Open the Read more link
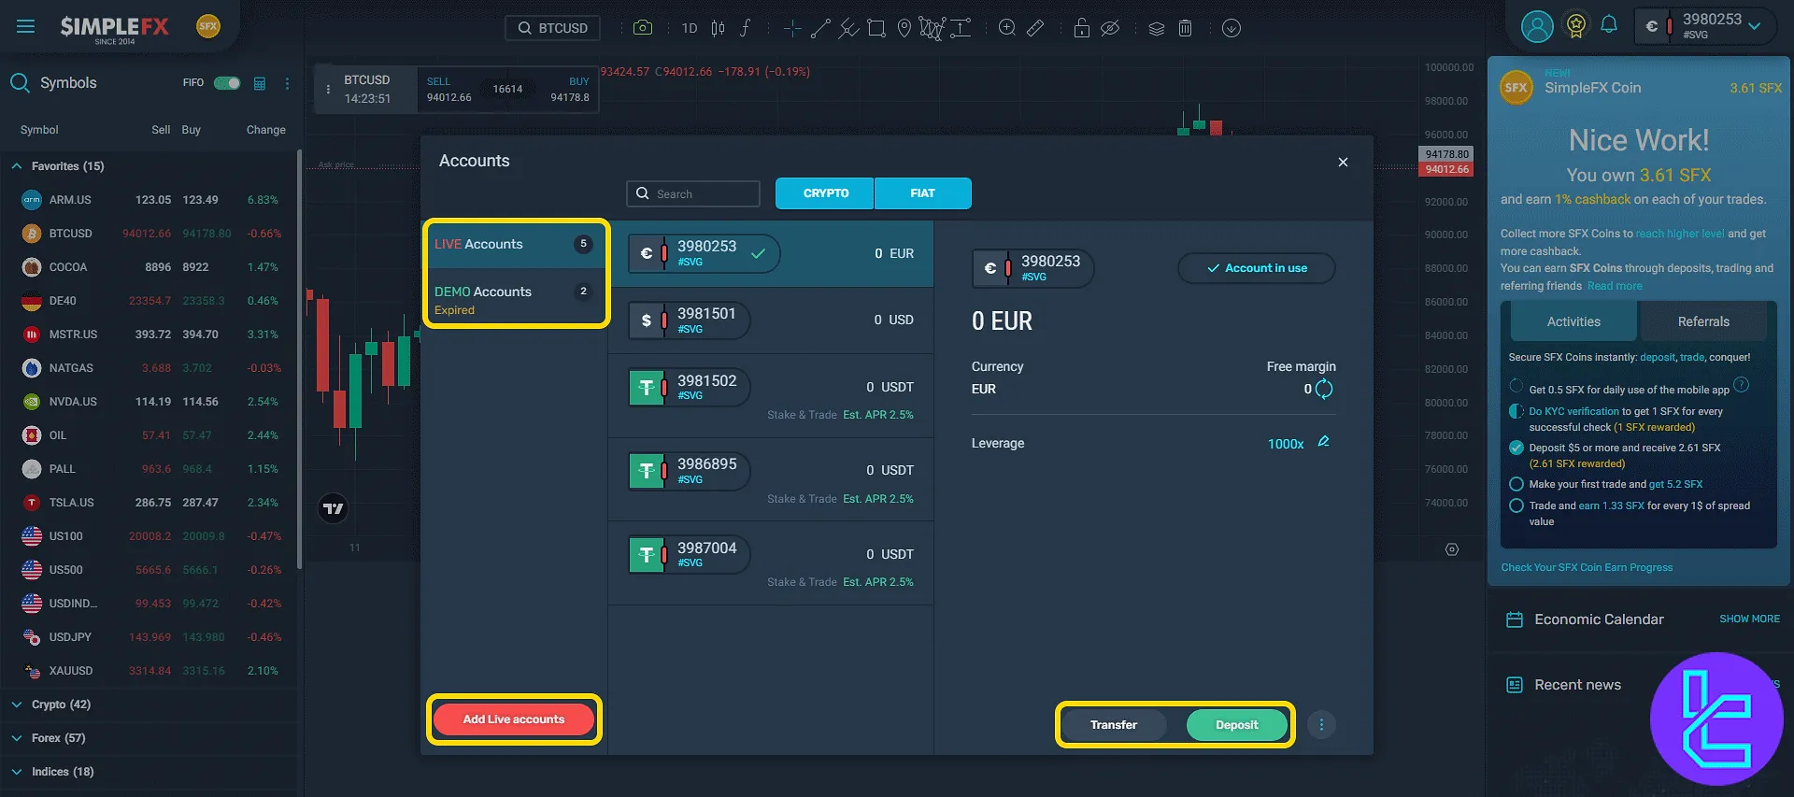The width and height of the screenshot is (1794, 797). point(1615,286)
